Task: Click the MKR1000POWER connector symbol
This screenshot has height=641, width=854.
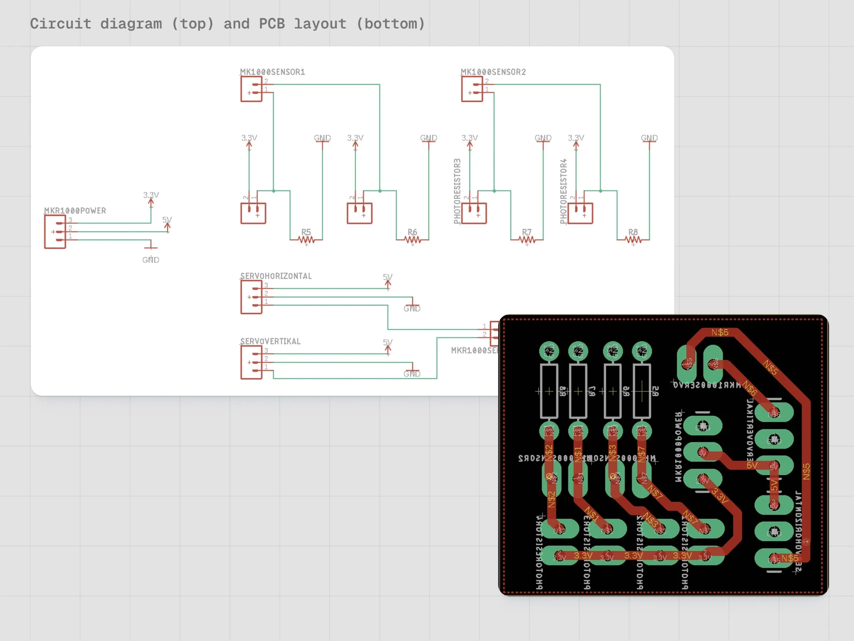Action: [55, 232]
